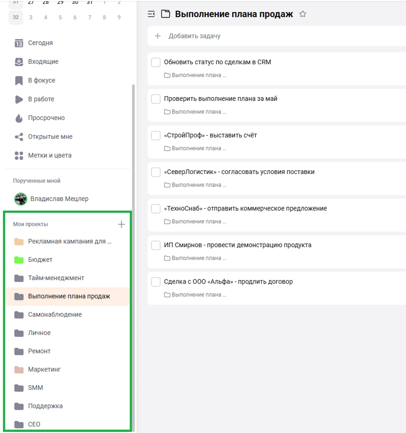Open task ИП Смирнов - провести демонстрацию продукта
This screenshot has width=406, height=433.
(x=237, y=245)
